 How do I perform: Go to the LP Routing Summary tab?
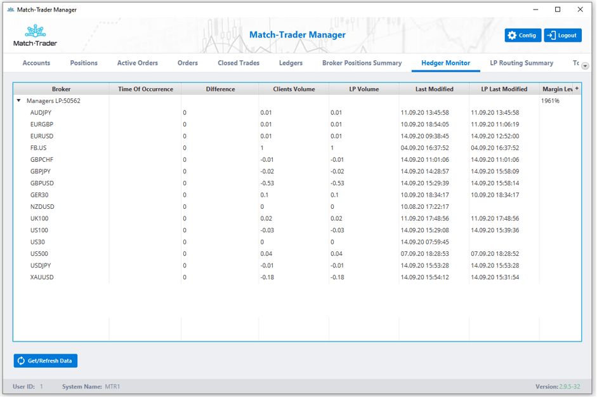click(x=522, y=63)
